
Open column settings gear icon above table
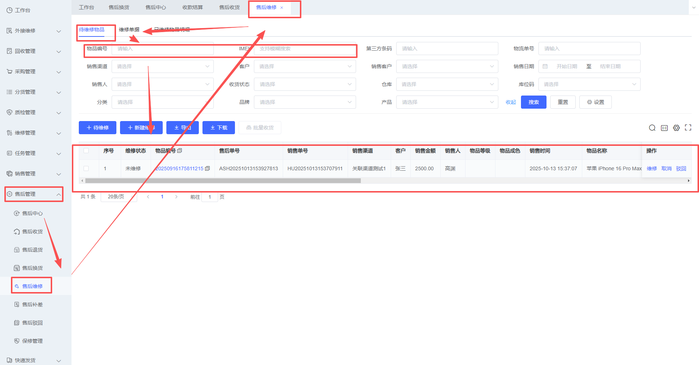(676, 128)
